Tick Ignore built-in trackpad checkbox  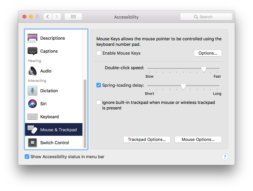[x=99, y=102]
